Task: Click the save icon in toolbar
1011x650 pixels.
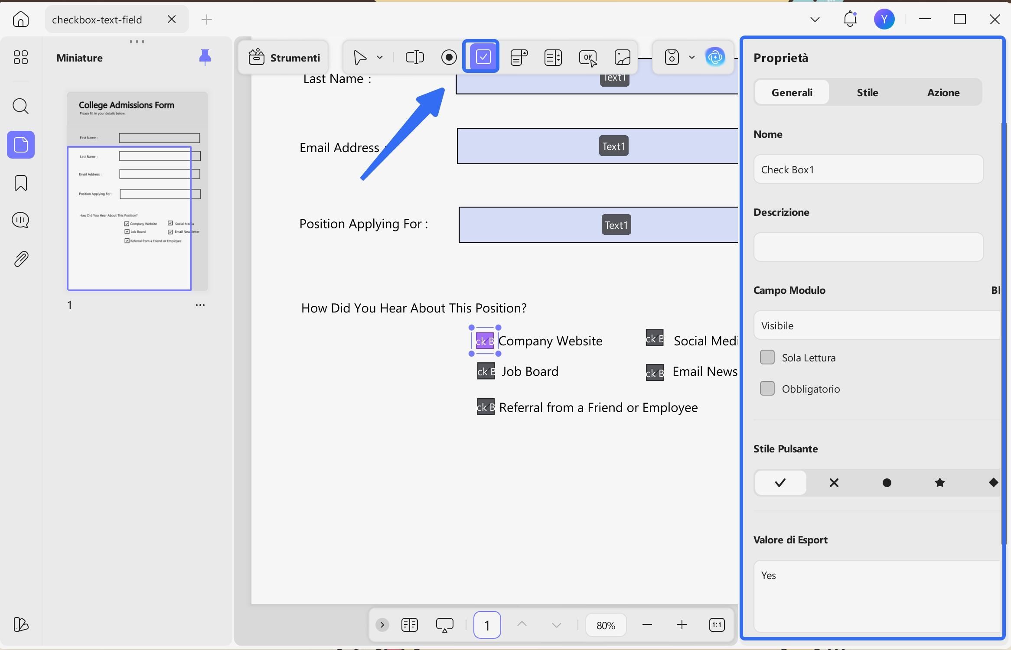Action: (672, 57)
